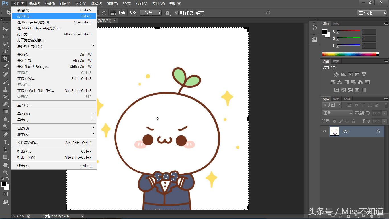Open the 基本功能 workspace dropdown
The width and height of the screenshot is (389, 219).
pos(372,13)
